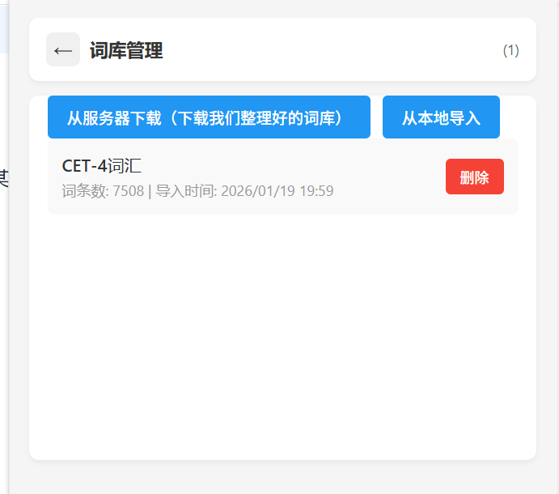Click the left sidebar divider strip
The height and width of the screenshot is (494, 559).
coord(9,247)
